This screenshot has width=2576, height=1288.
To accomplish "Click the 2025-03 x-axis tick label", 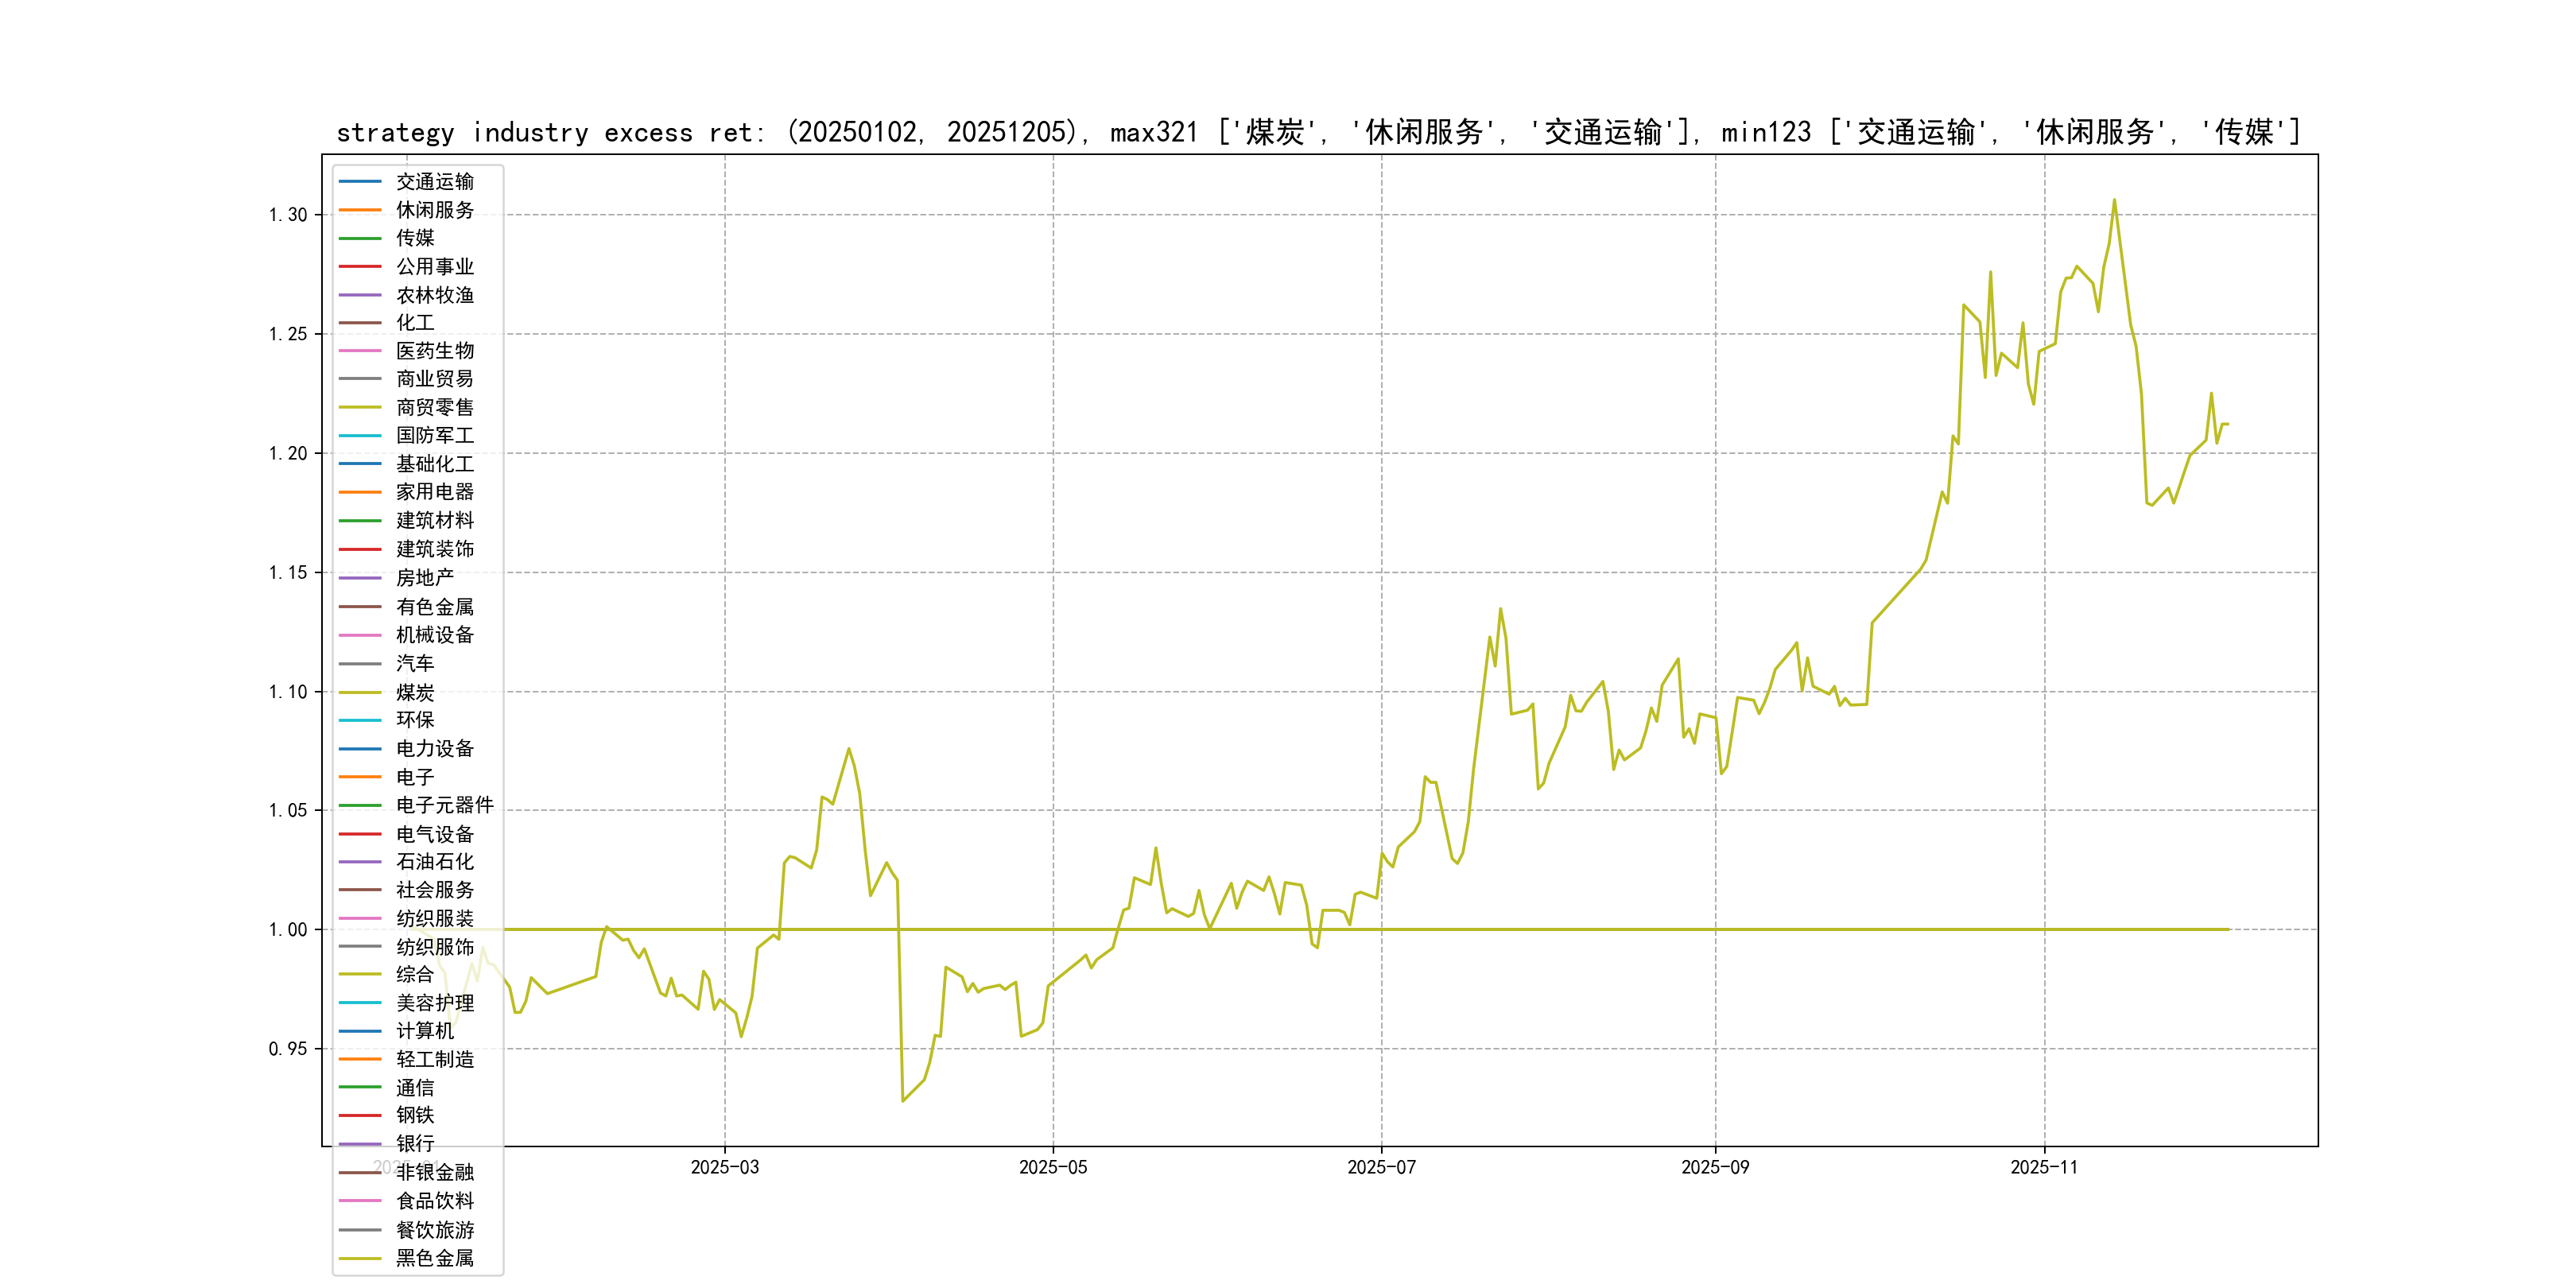I will click(x=725, y=1167).
